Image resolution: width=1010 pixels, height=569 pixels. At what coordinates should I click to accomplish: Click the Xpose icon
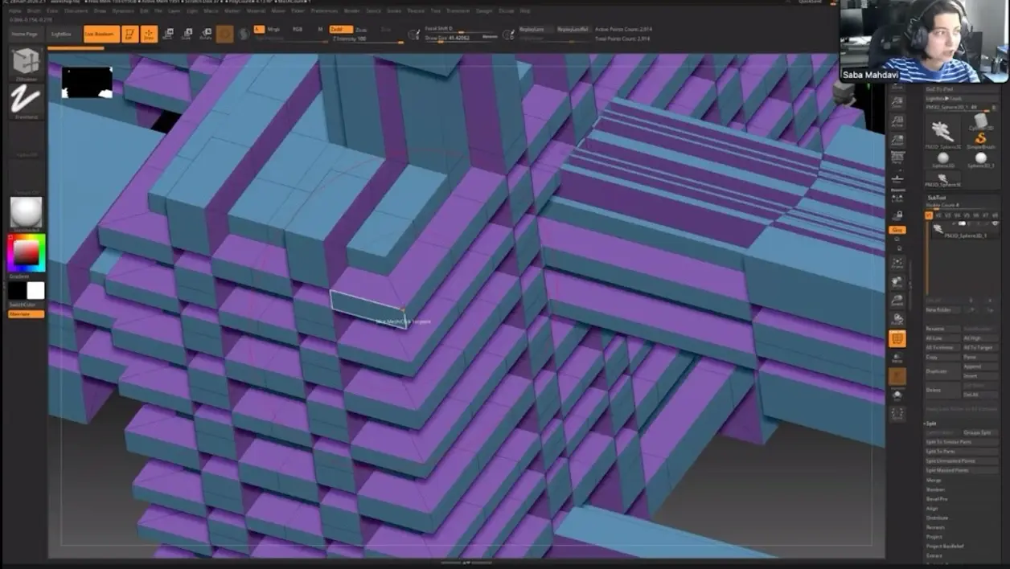click(897, 415)
